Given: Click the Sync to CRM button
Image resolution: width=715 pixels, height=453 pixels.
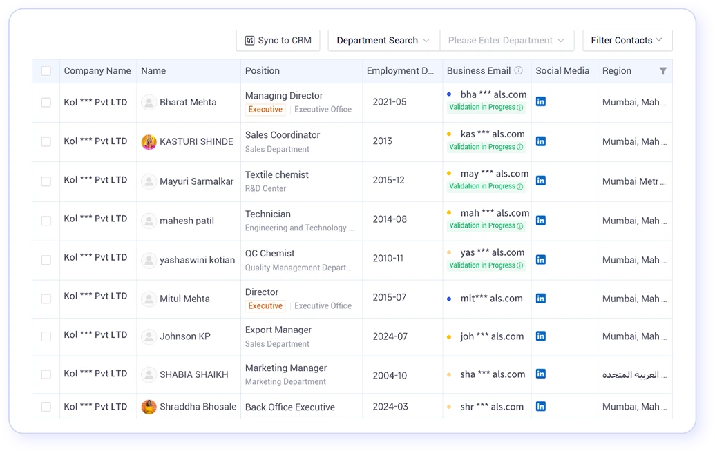Looking at the screenshot, I should [278, 40].
